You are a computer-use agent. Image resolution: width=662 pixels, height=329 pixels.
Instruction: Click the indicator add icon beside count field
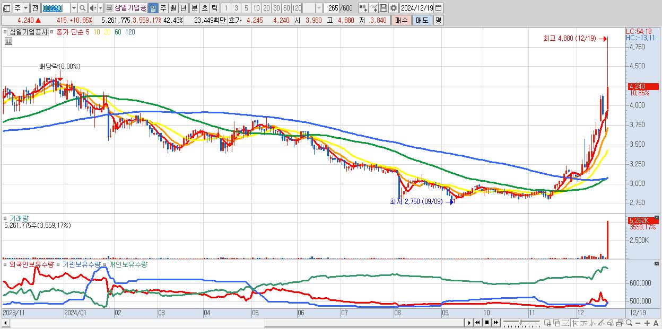[363, 8]
